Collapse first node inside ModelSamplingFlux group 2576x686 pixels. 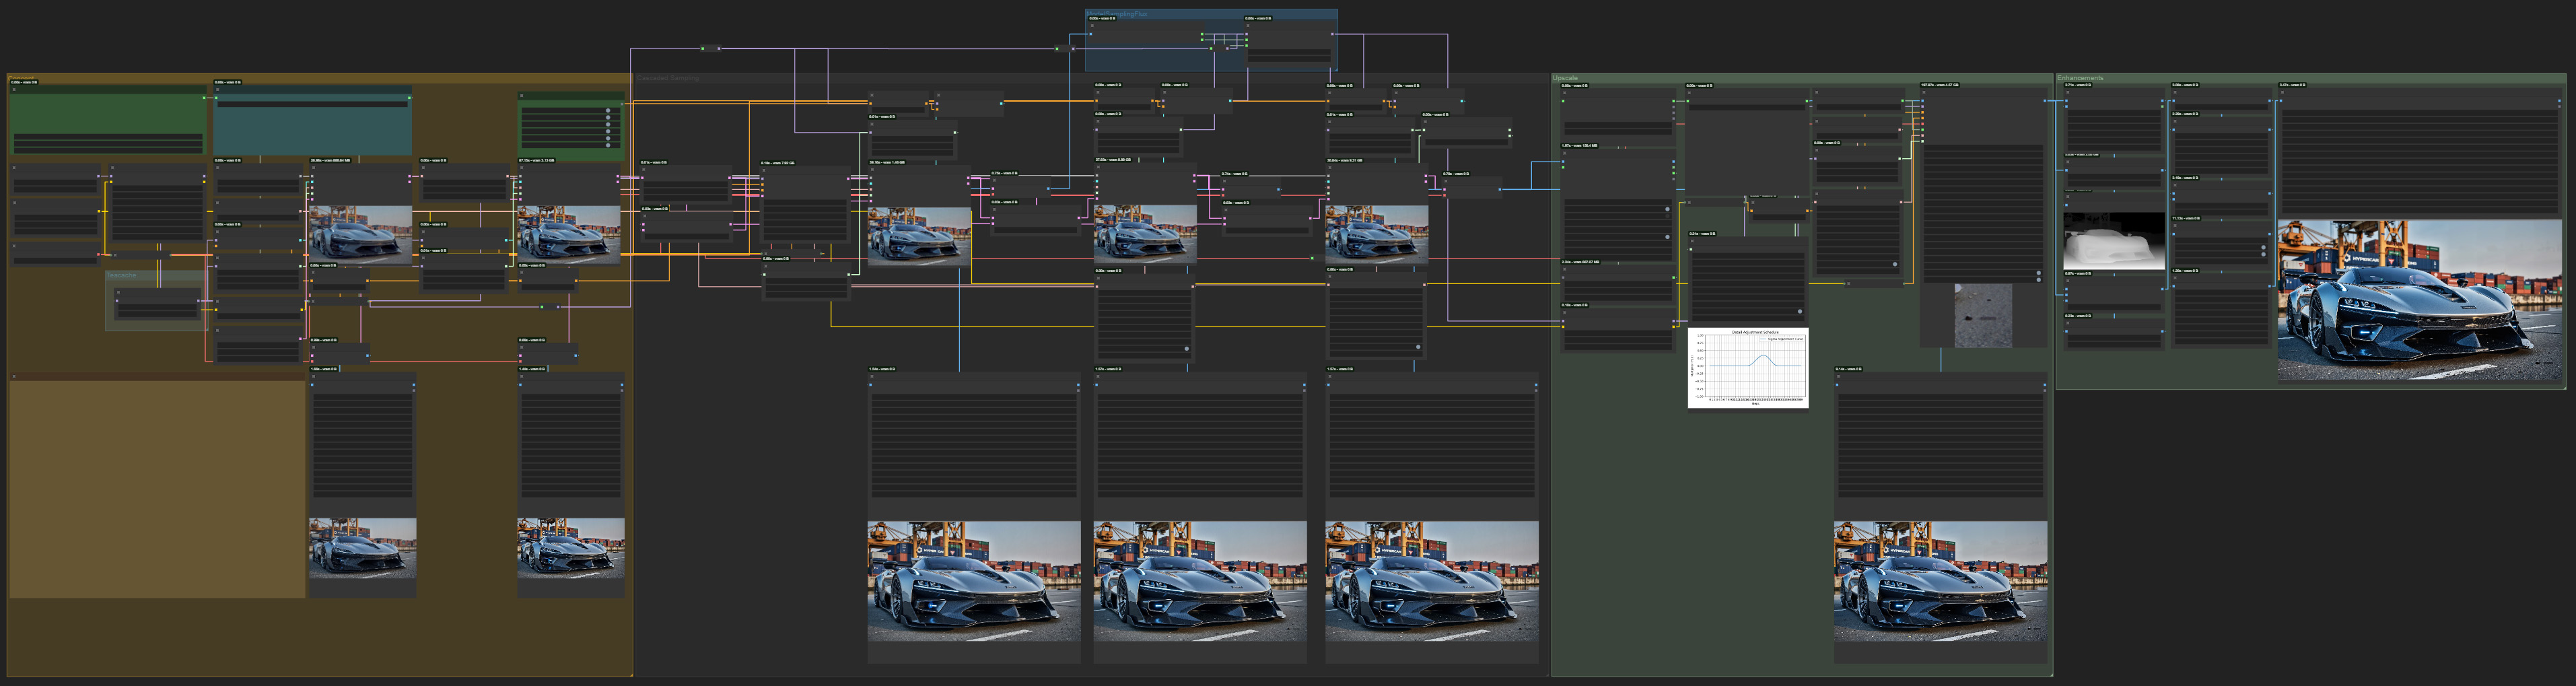tap(1092, 26)
